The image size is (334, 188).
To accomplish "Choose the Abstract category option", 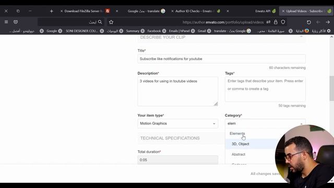I will pos(238,155).
